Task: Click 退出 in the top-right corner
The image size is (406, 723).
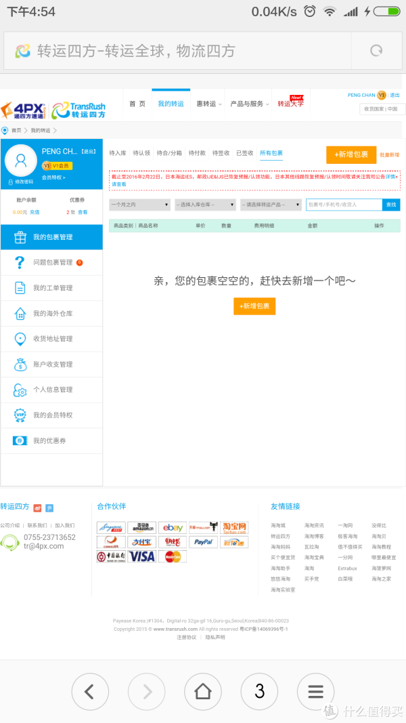Action: (x=395, y=95)
